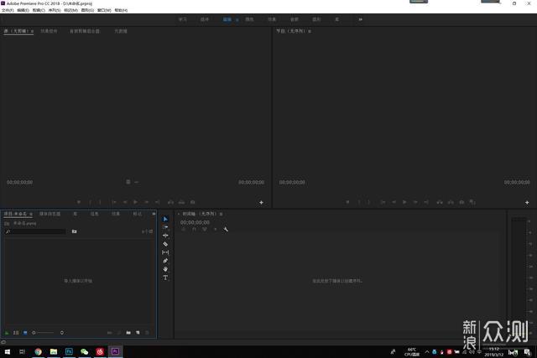Open Source monitor button editor plus
This screenshot has width=537, height=358.
(261, 202)
